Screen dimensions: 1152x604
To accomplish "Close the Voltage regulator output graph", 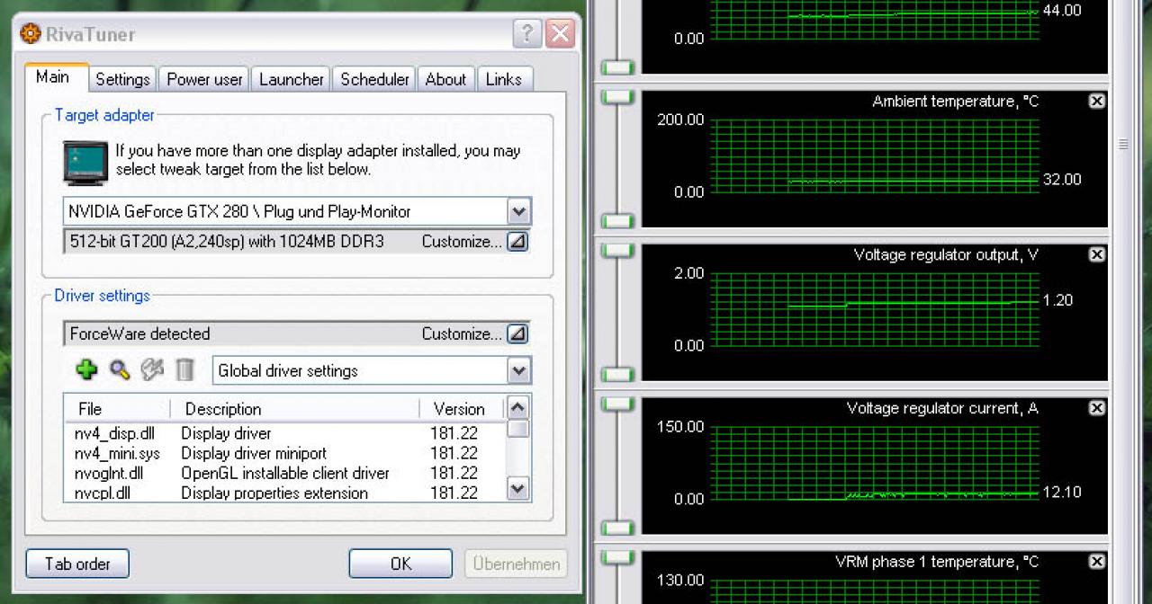I will 1096,255.
